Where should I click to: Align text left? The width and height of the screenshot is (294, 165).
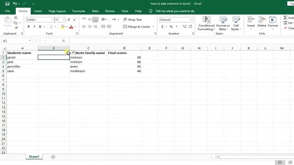point(84,27)
